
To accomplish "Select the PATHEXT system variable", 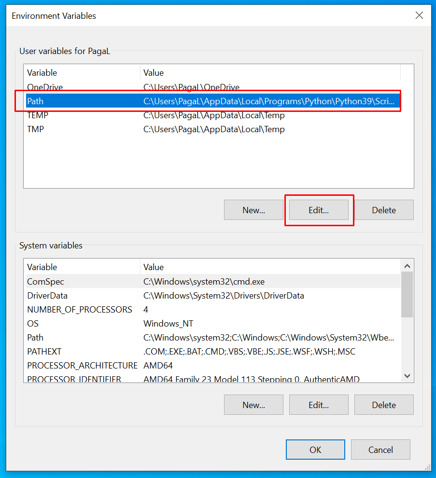I will coord(44,352).
